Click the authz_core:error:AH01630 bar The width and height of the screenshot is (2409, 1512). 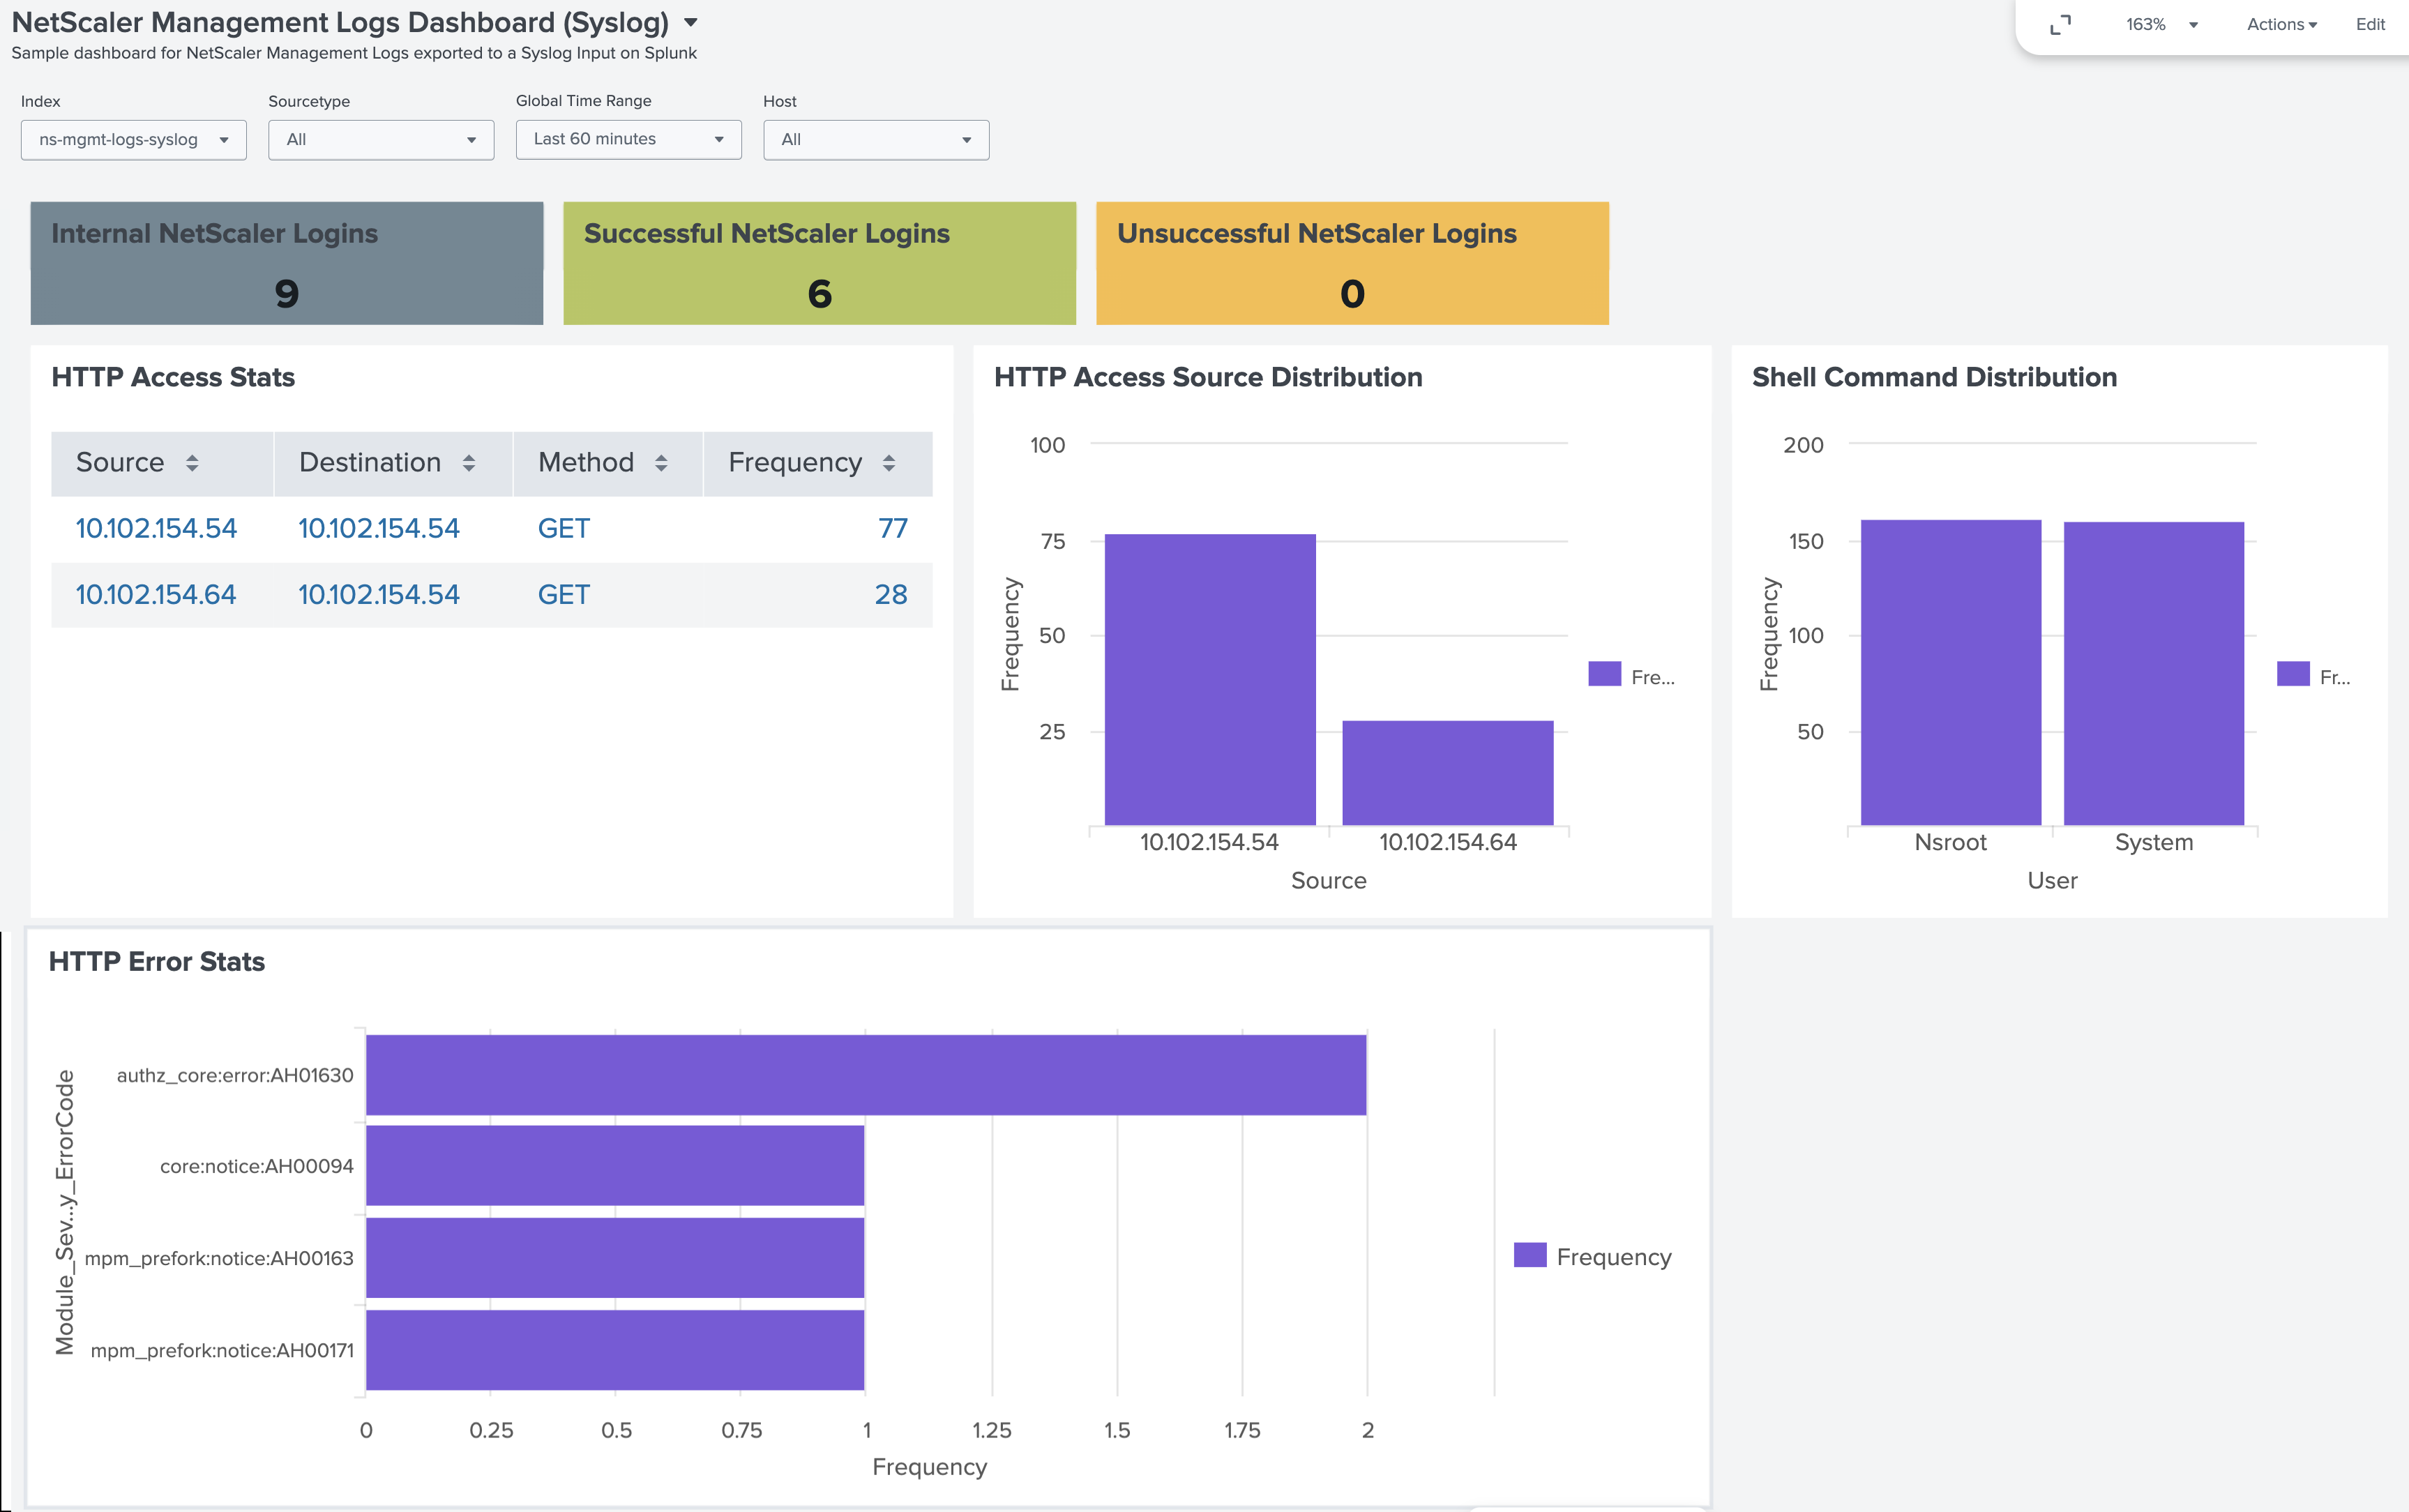(x=866, y=1075)
